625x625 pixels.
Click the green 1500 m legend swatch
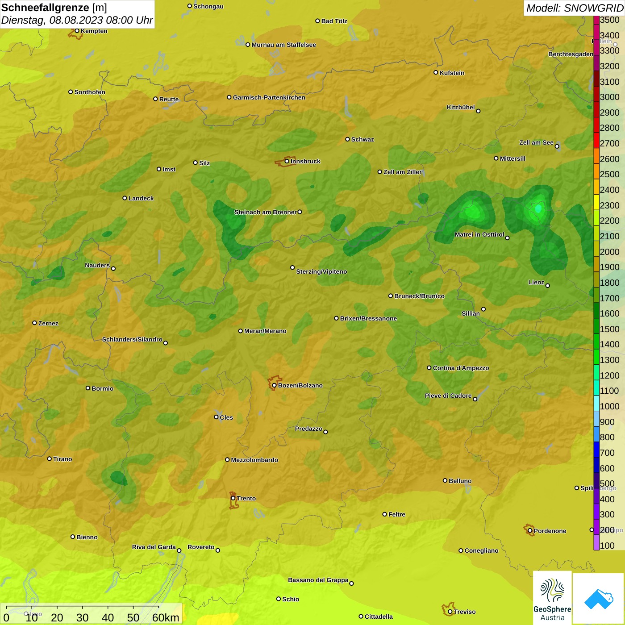click(x=596, y=325)
